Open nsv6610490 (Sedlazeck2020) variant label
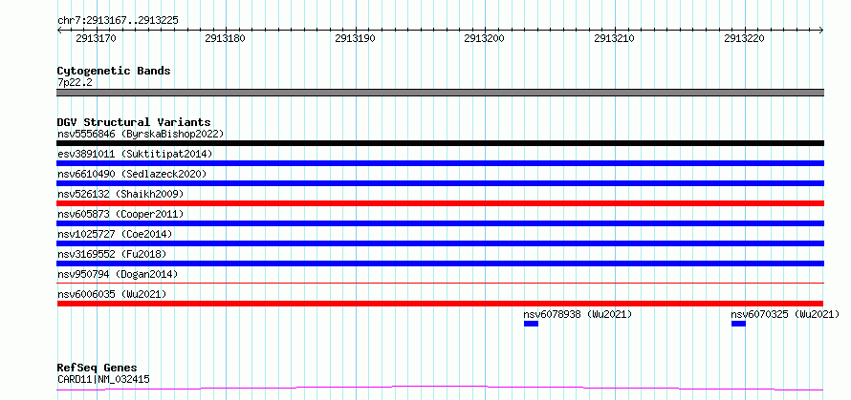Image resolution: width=851 pixels, height=400 pixels. pos(132,174)
